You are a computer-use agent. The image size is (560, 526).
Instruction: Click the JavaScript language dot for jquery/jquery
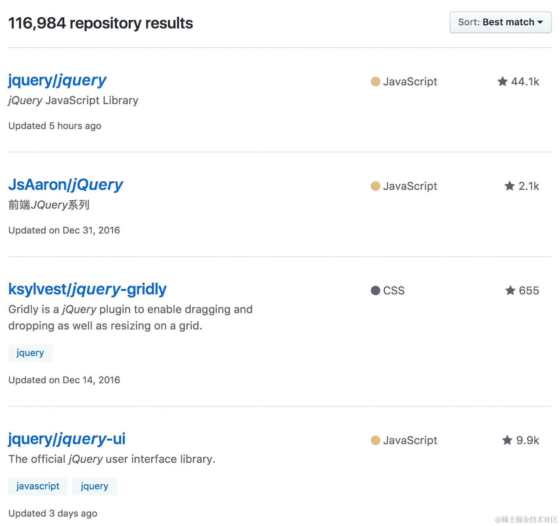376,81
